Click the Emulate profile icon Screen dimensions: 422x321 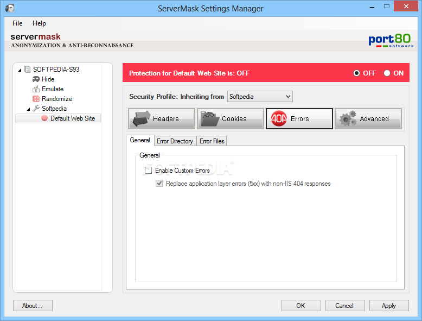click(x=36, y=89)
